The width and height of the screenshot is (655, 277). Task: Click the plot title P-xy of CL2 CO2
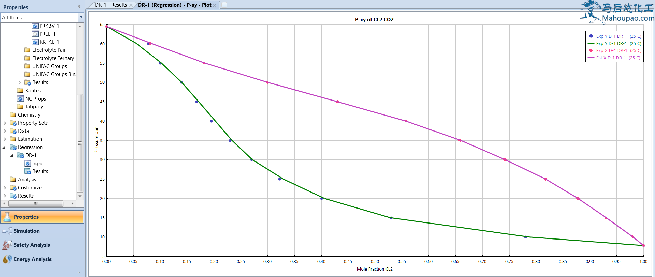point(374,20)
